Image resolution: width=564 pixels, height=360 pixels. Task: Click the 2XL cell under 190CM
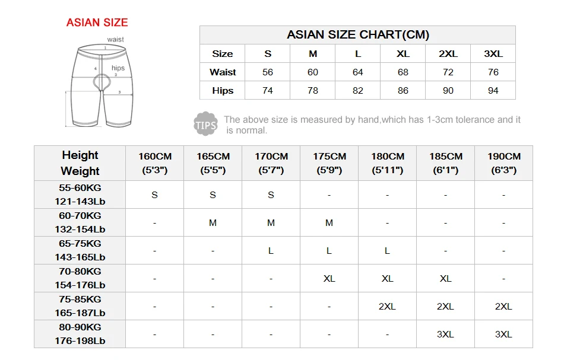[503, 307]
